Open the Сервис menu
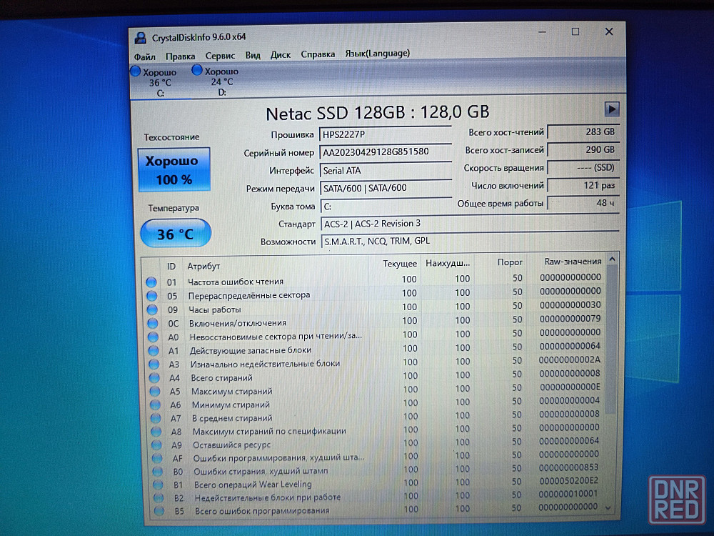 [220, 56]
